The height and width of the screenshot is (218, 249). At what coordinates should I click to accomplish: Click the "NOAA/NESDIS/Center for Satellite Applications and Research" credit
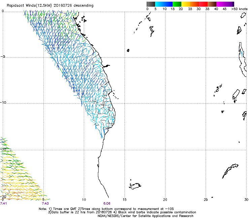[145, 216]
